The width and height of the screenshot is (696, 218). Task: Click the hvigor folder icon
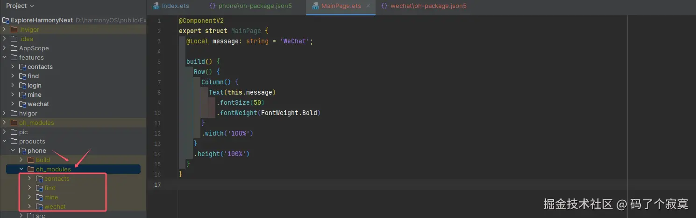(14, 114)
